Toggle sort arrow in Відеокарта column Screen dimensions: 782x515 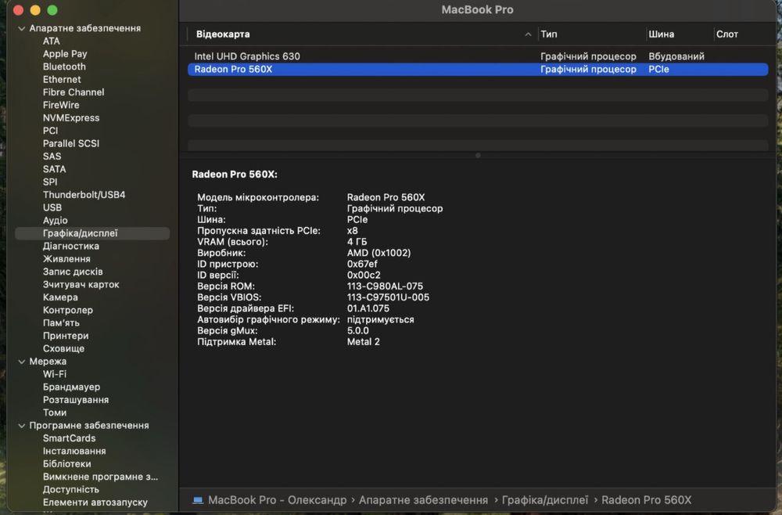(528, 34)
